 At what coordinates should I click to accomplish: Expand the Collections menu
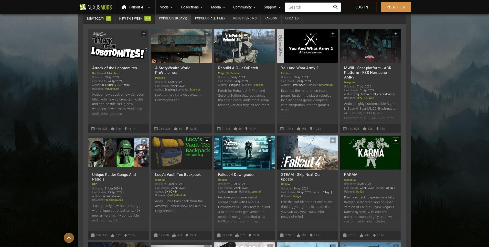coord(192,7)
